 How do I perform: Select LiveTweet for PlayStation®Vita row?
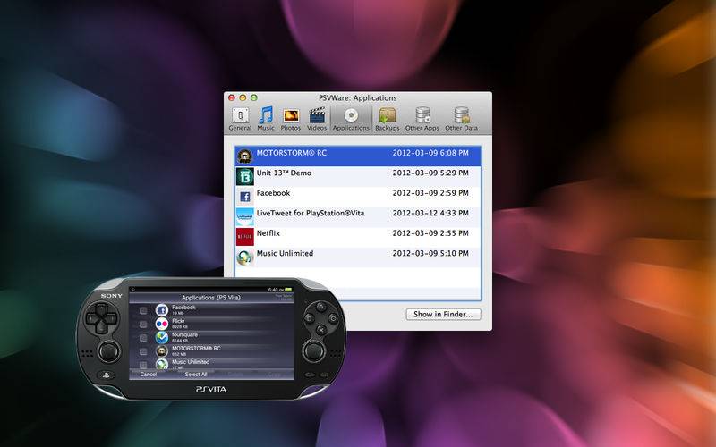click(357, 216)
